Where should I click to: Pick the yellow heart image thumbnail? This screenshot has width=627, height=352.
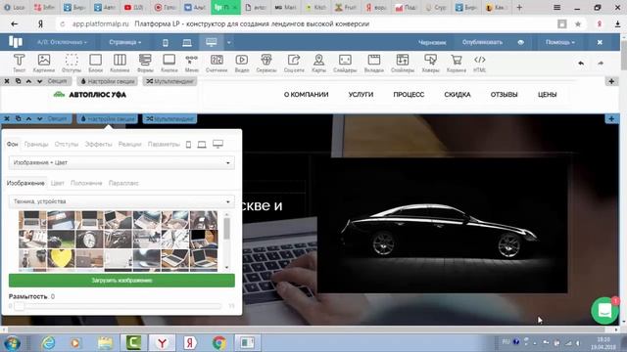61,258
